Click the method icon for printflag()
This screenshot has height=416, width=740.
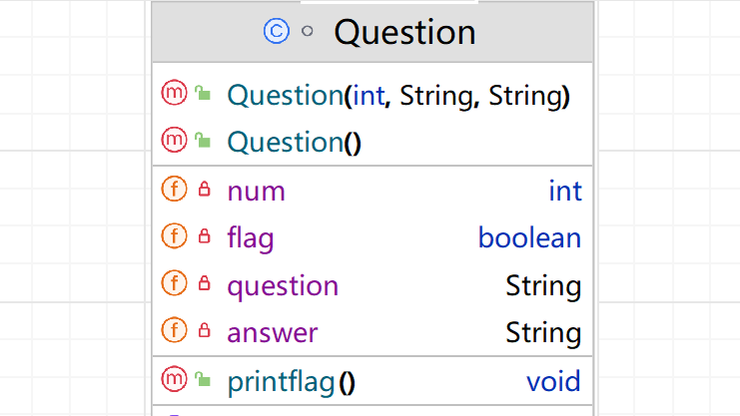(174, 378)
